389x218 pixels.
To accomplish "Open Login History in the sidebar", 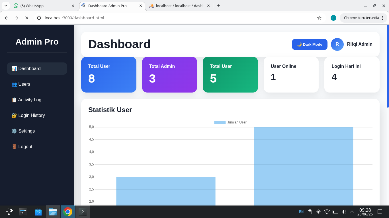I will point(37,115).
